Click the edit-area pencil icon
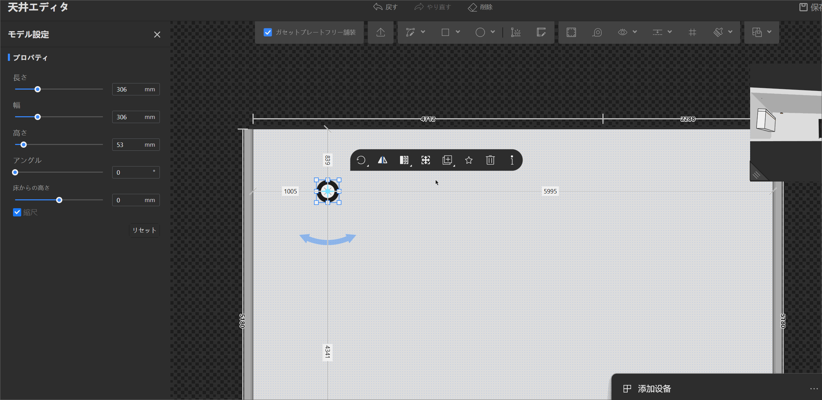Image resolution: width=822 pixels, height=400 pixels. [x=541, y=32]
